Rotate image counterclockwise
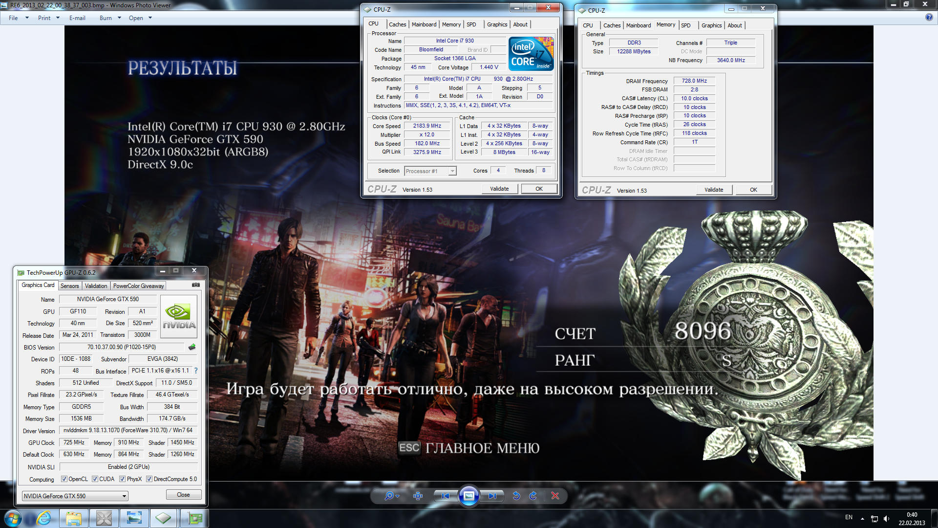The image size is (938, 528). [x=516, y=496]
